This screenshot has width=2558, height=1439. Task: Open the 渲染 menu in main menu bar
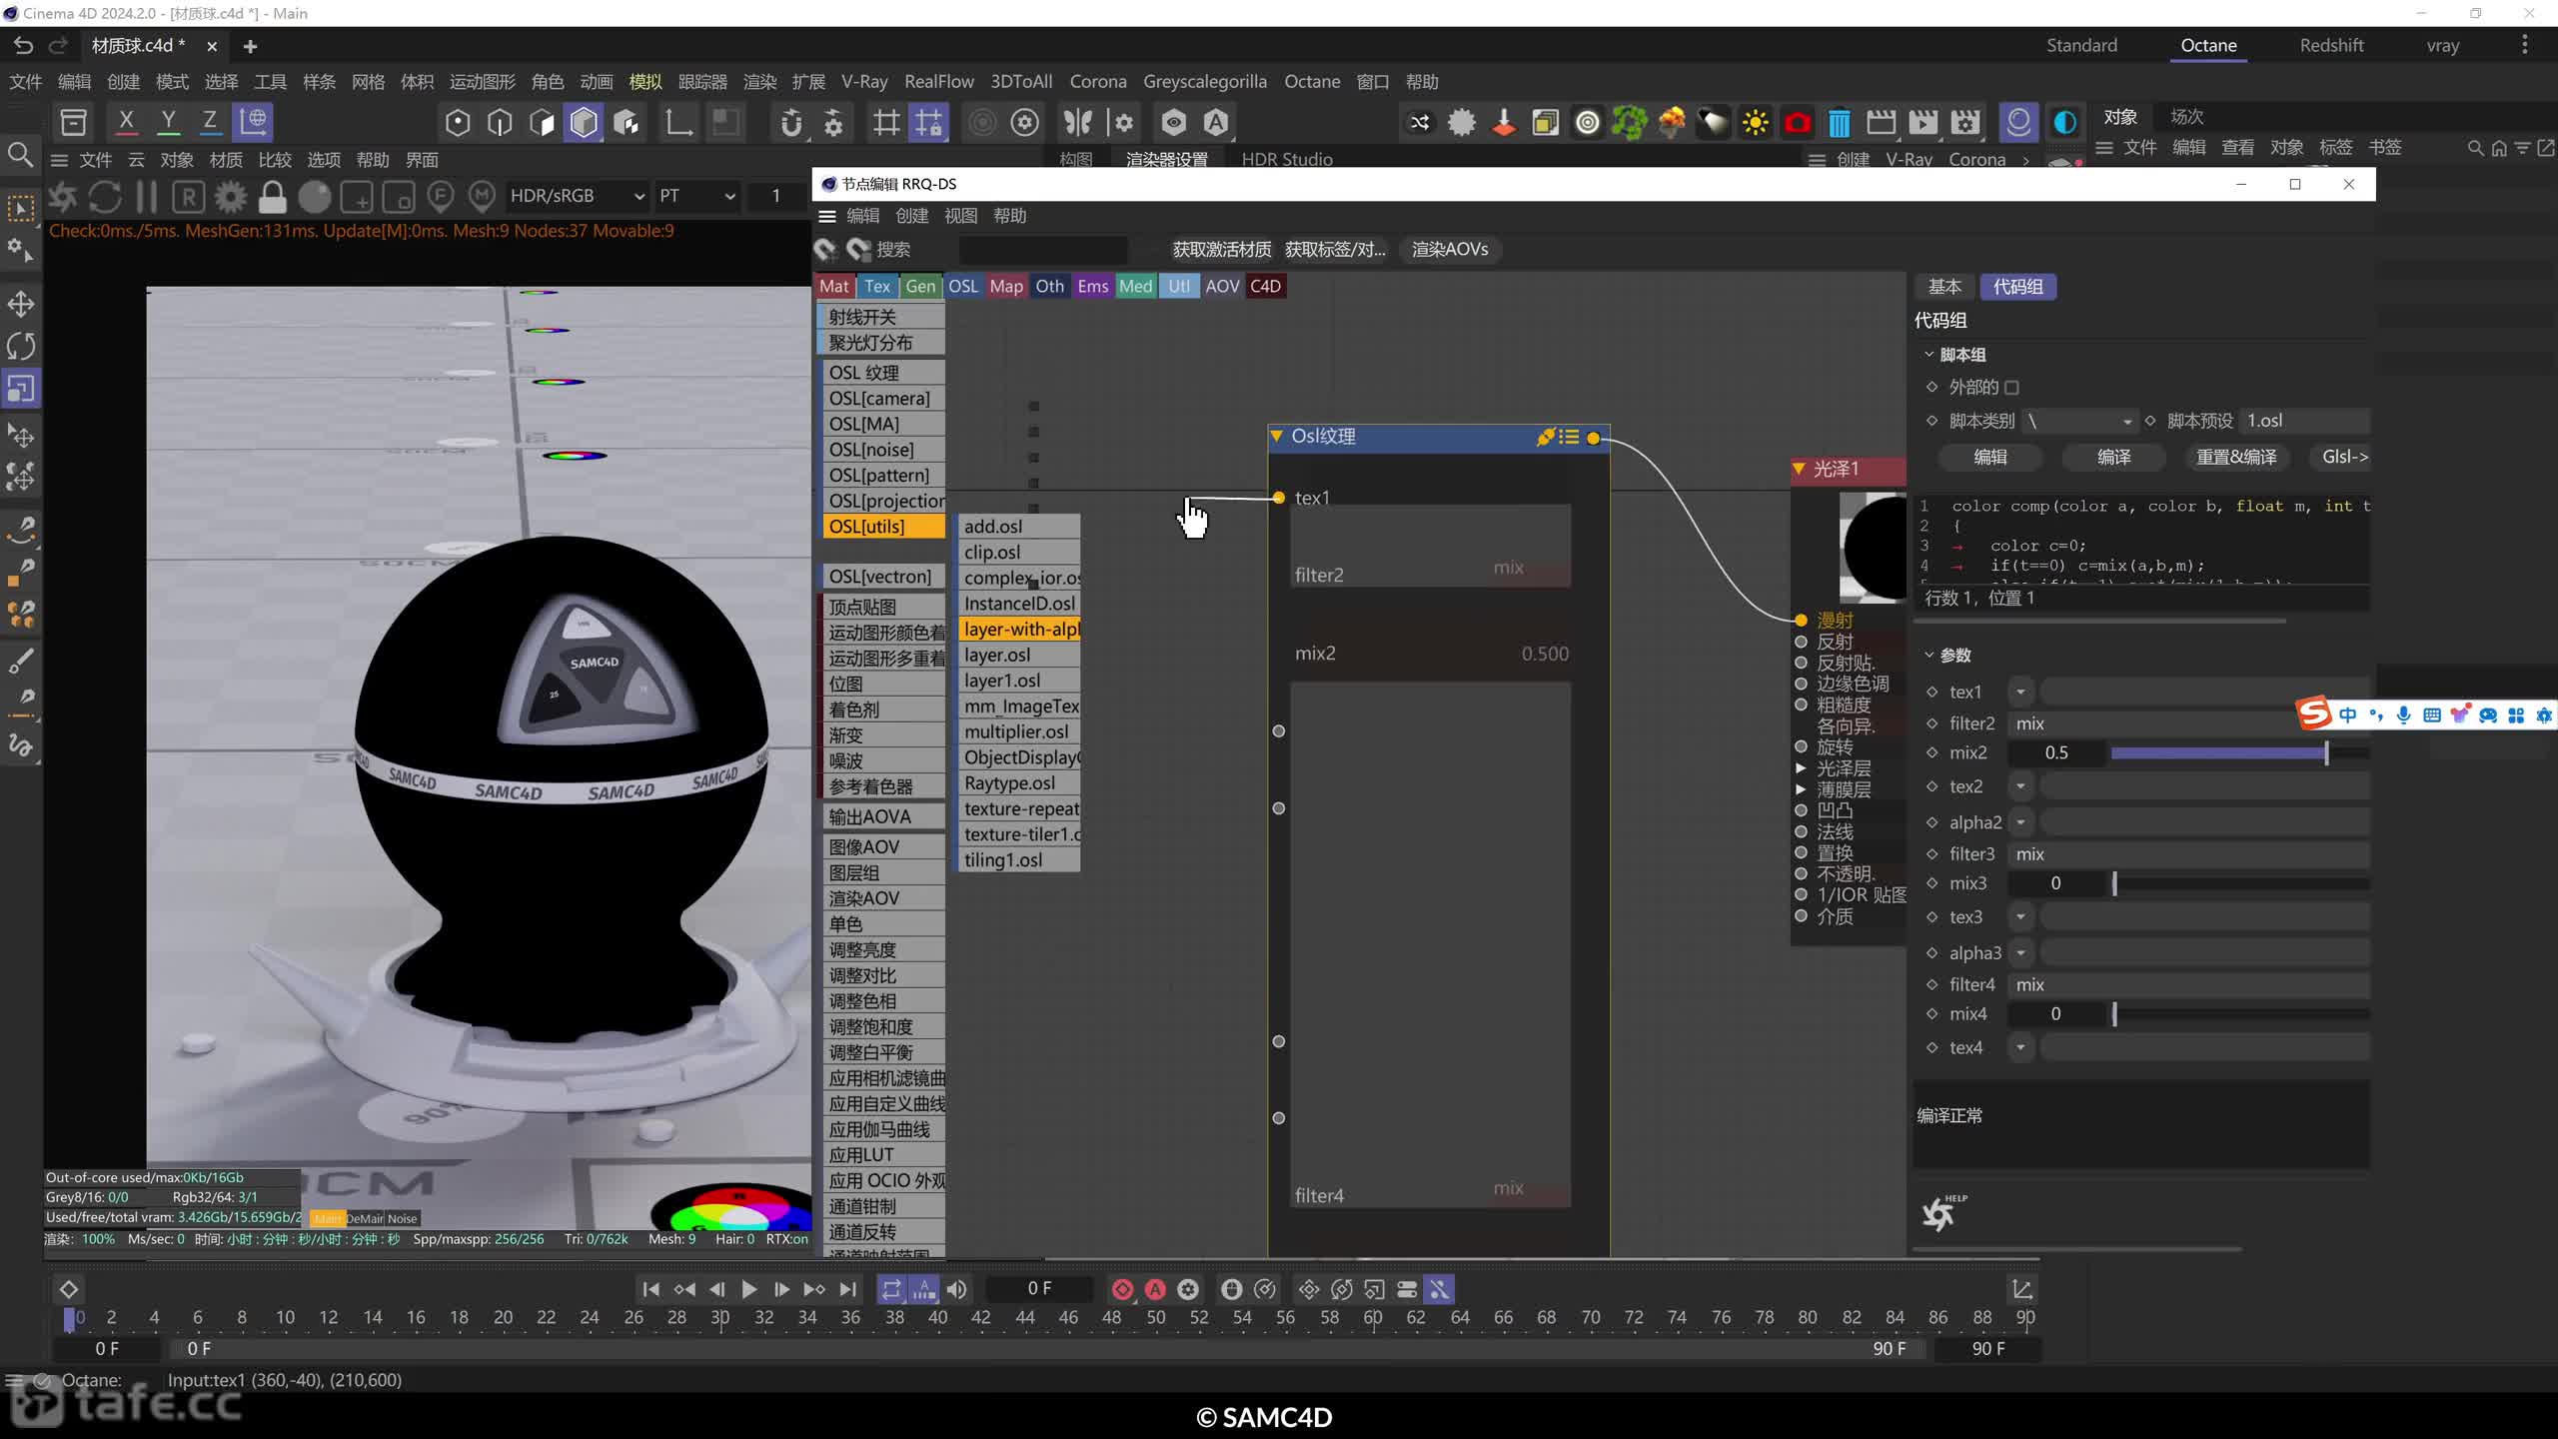point(759,82)
